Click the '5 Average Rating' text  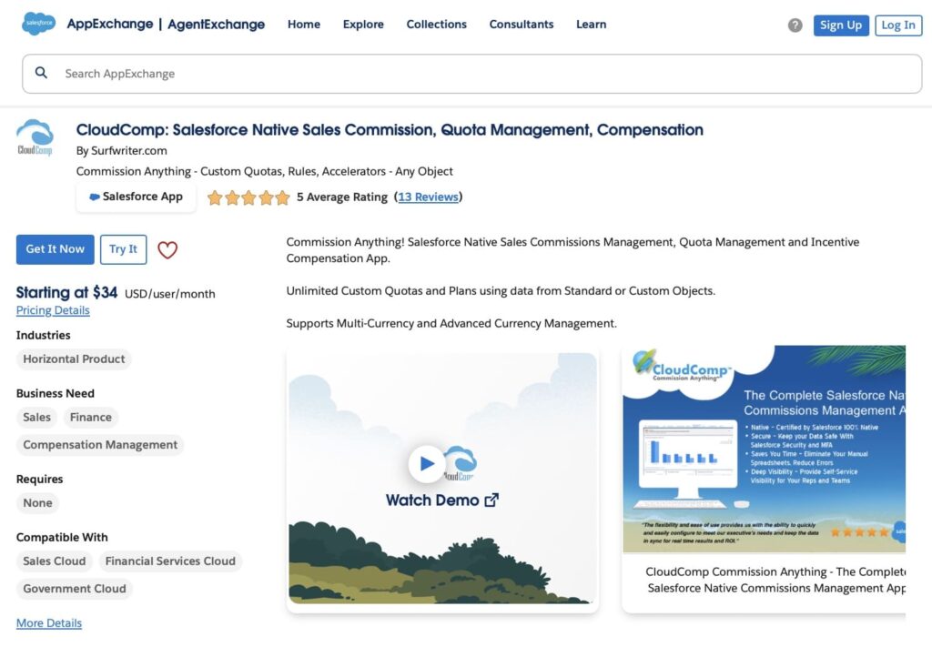(342, 197)
